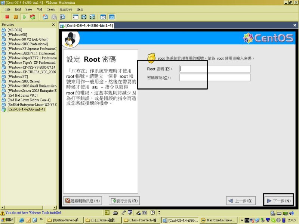299x224 pixels.
Task: Open the VM menu
Action: [x=39, y=9]
